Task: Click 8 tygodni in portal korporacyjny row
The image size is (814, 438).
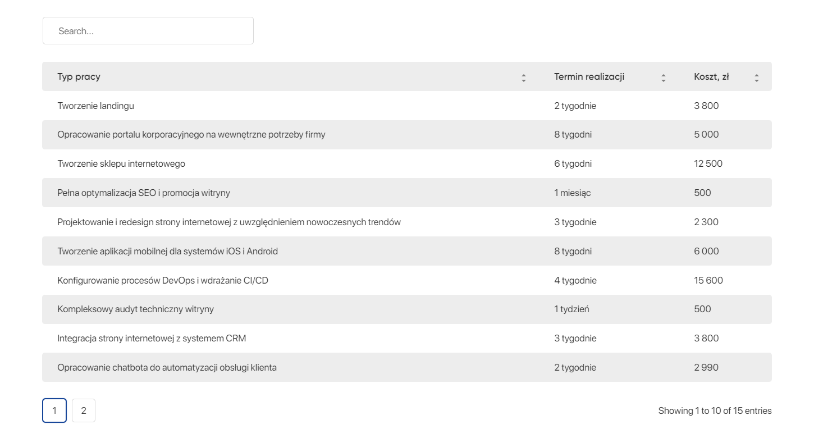Action: 573,135
